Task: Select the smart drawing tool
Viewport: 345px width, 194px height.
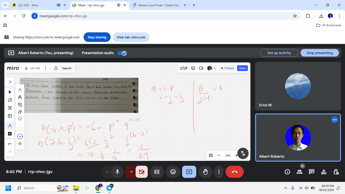Action: click(x=20, y=105)
